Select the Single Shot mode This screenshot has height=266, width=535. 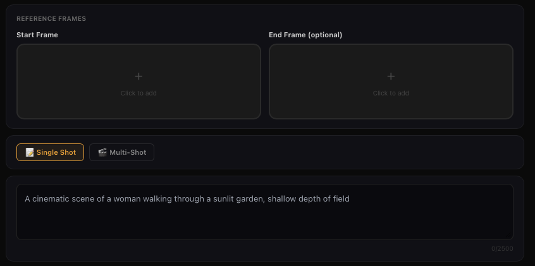coord(50,152)
